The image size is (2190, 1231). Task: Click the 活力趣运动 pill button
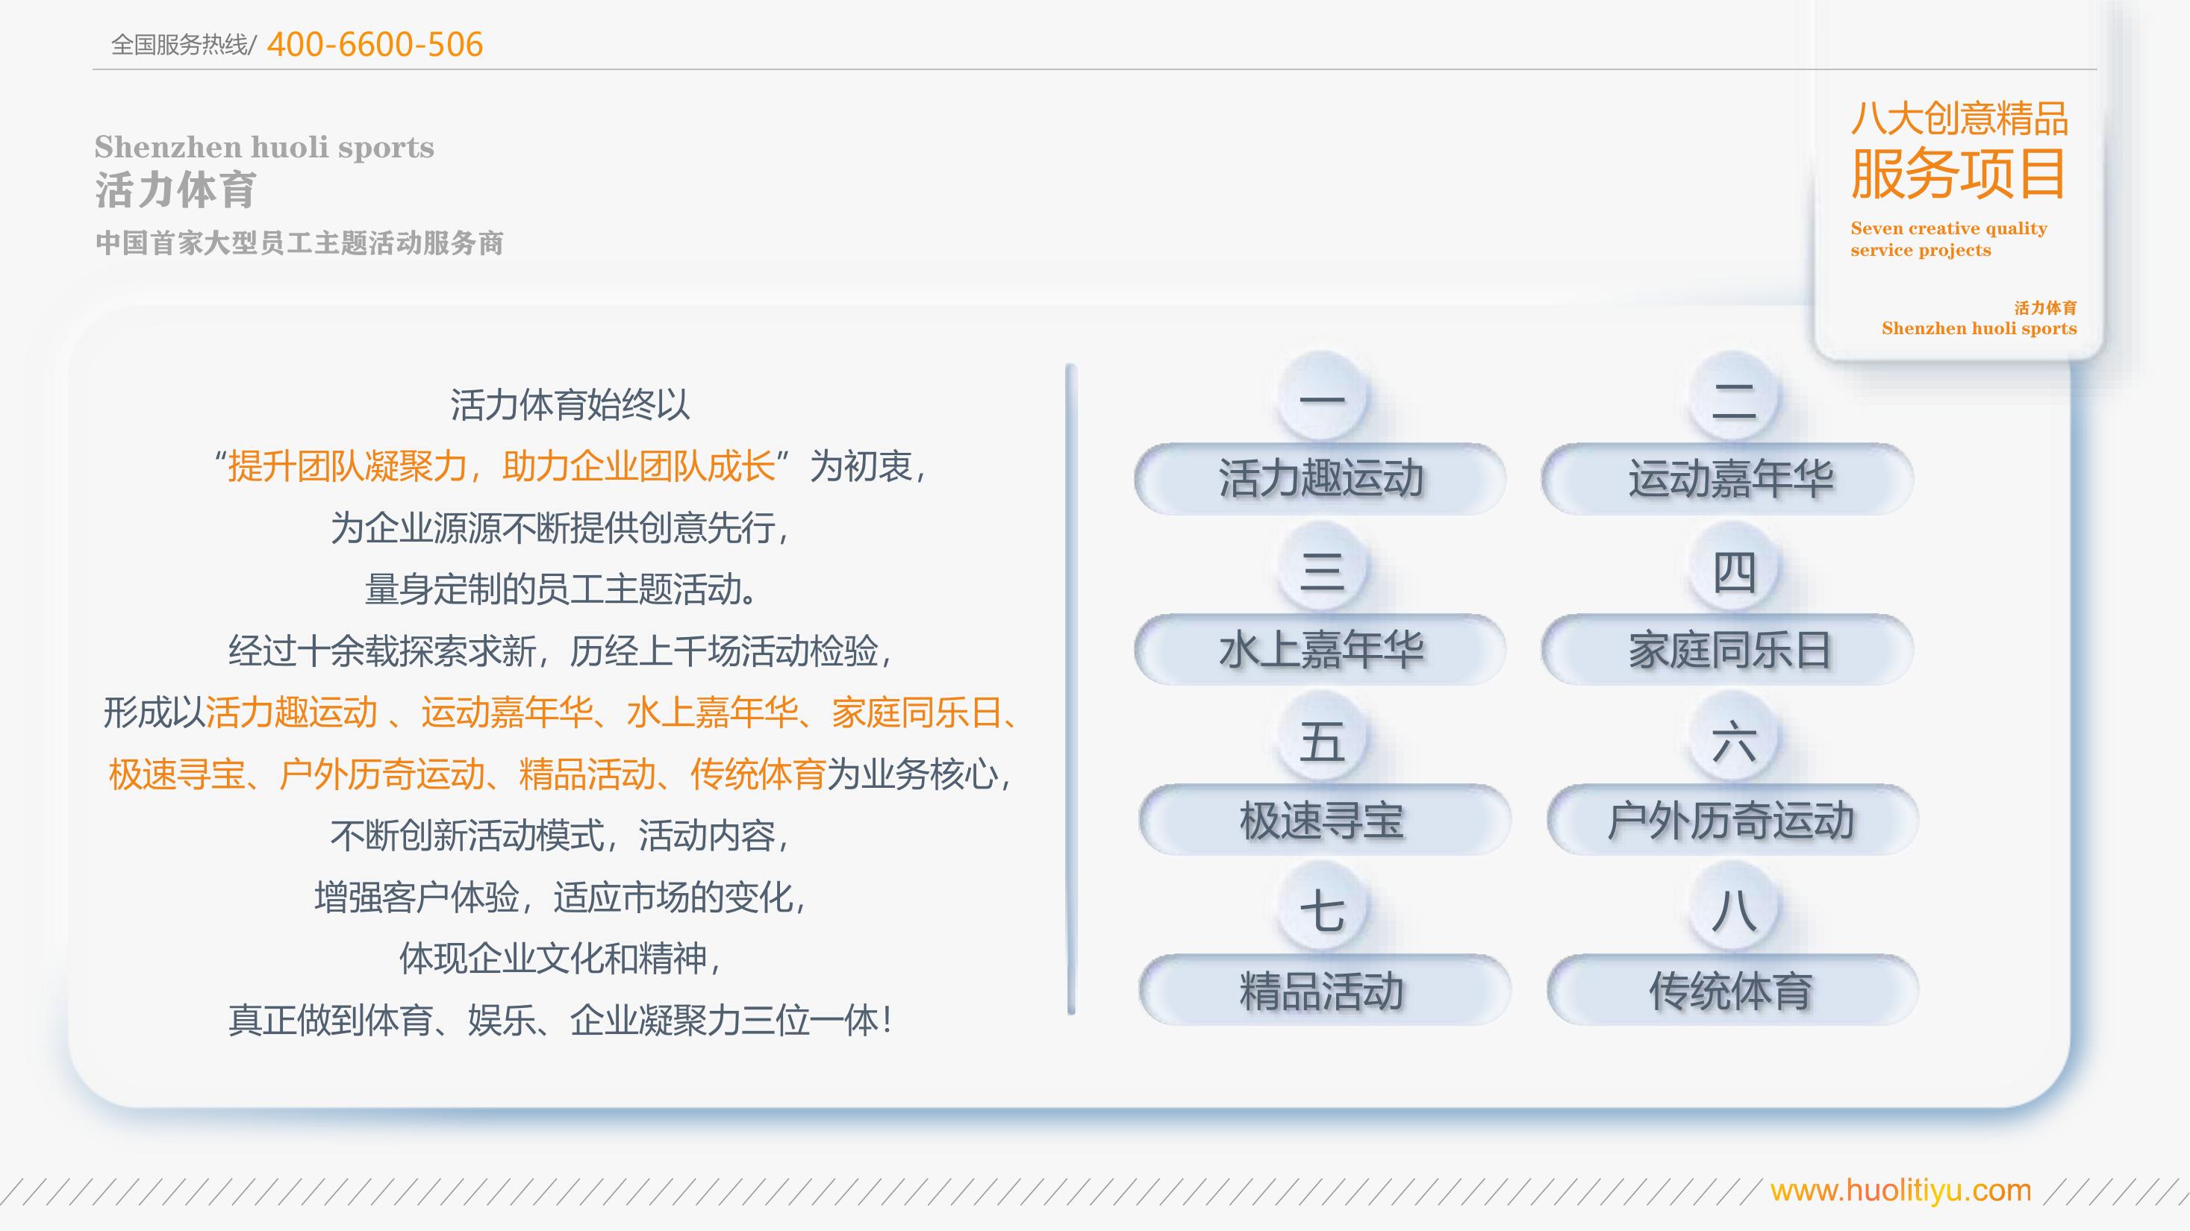tap(1320, 478)
